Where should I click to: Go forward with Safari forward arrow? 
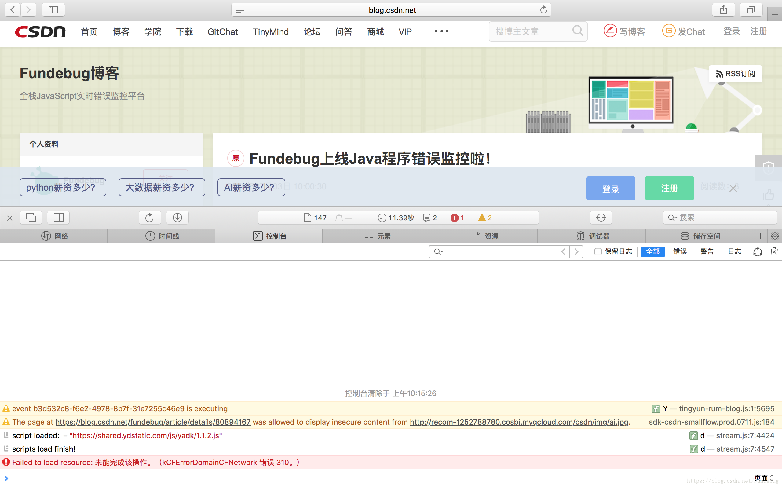click(29, 10)
